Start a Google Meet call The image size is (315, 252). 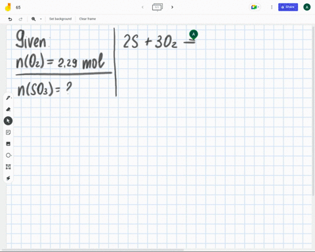click(255, 7)
